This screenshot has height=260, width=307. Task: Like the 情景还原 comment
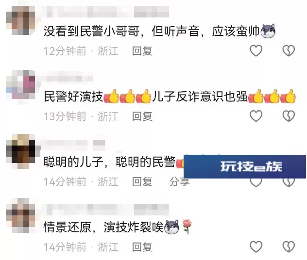pos(256,246)
